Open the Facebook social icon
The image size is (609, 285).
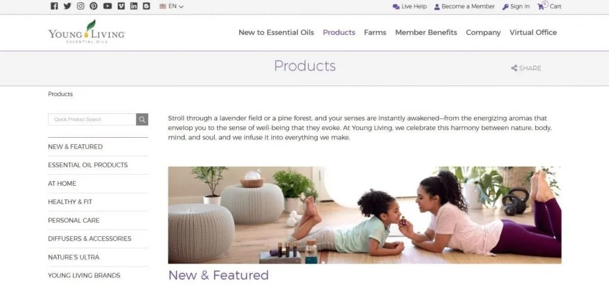[x=54, y=6]
